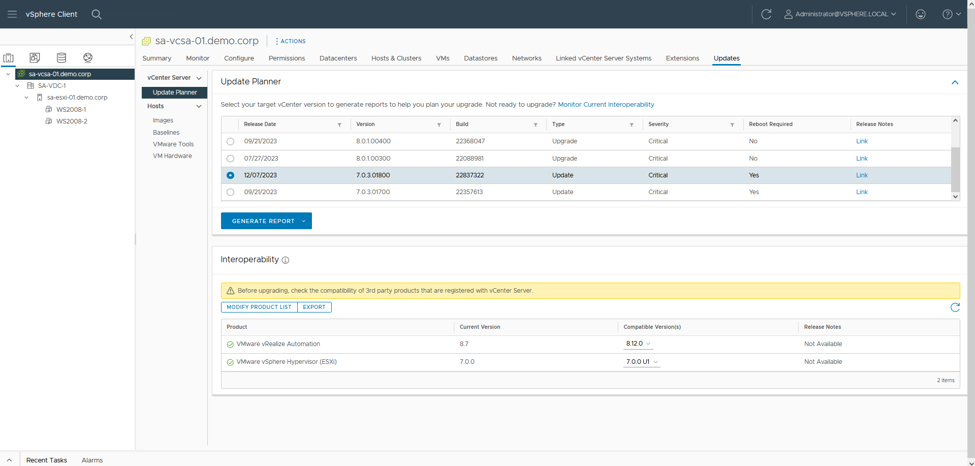Click the vRealize Automation green status icon
The width and height of the screenshot is (975, 466).
pyautogui.click(x=230, y=345)
